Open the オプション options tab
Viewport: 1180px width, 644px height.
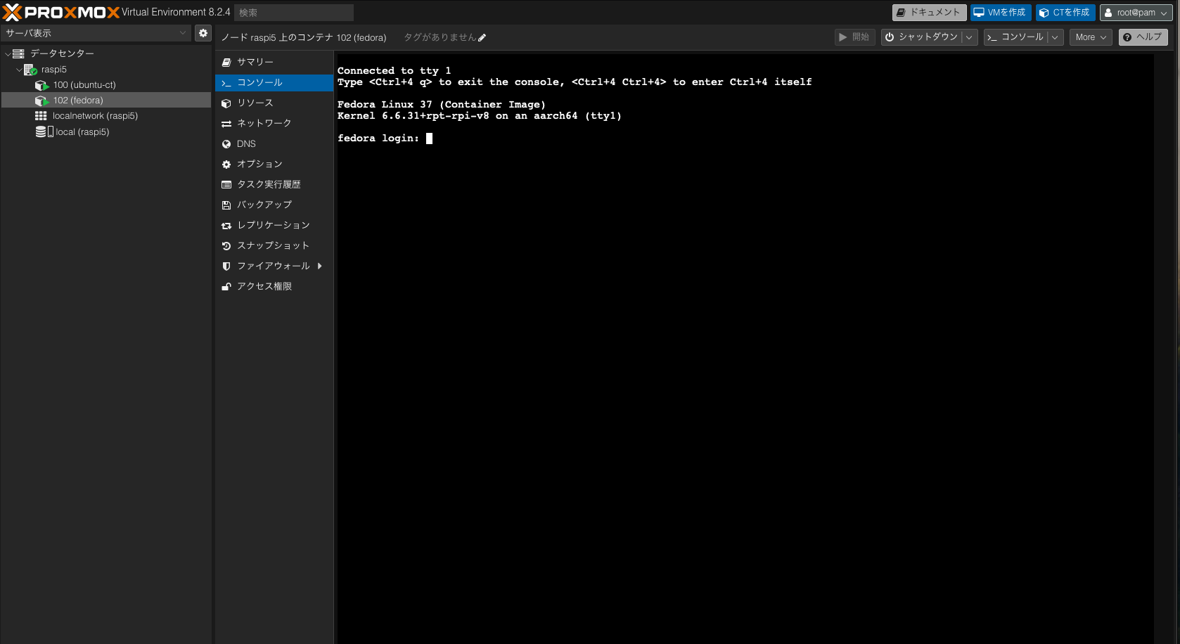274,165
